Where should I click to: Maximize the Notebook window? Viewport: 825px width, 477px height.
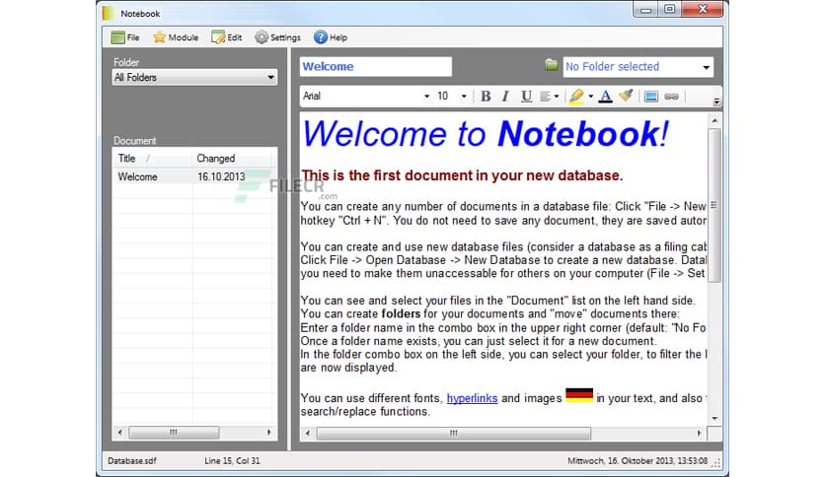tap(669, 9)
